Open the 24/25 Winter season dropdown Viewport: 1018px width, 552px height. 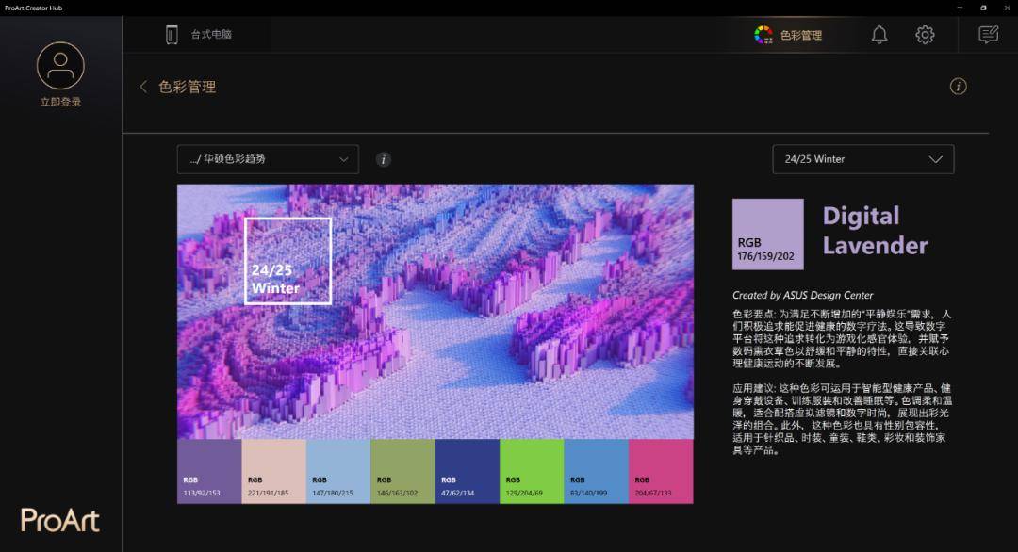862,159
